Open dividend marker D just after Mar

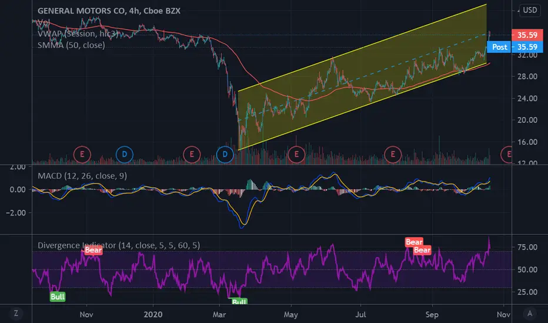click(x=225, y=154)
